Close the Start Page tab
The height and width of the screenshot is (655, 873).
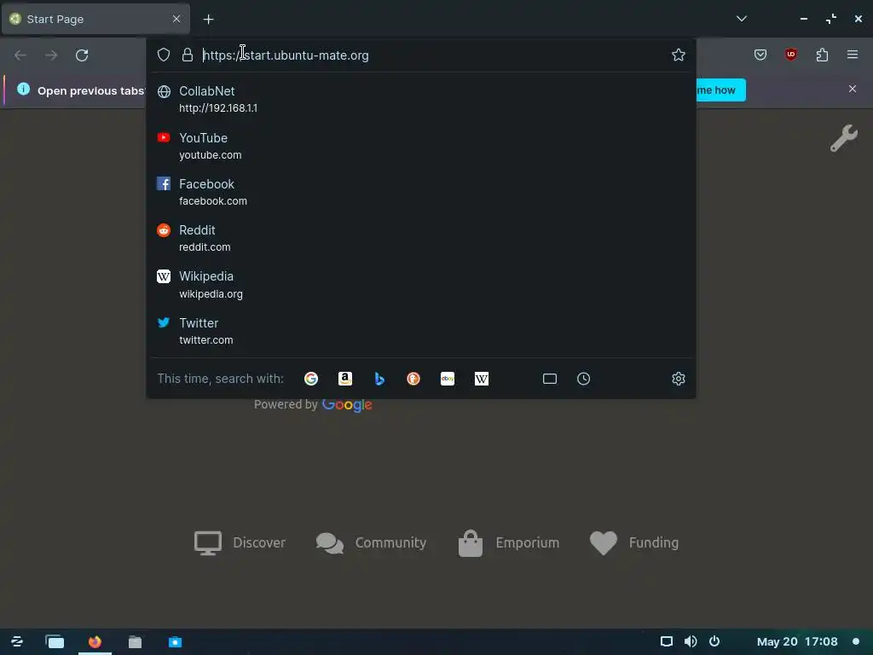176,19
